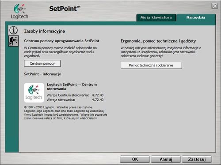
Task: Click Wersja sterownika 4.72.40 value
Action: coord(98,100)
